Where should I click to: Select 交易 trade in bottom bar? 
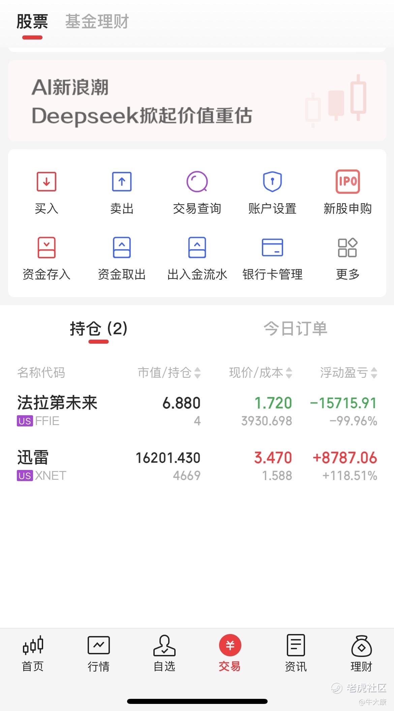[230, 653]
